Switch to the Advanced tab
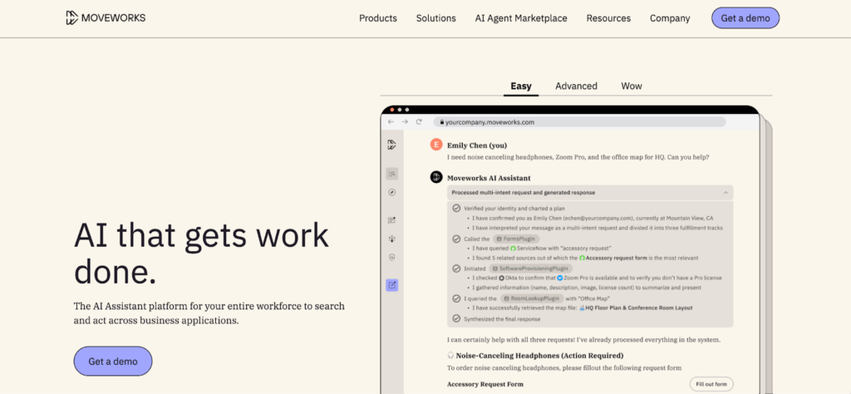The width and height of the screenshot is (851, 394). pyautogui.click(x=576, y=86)
